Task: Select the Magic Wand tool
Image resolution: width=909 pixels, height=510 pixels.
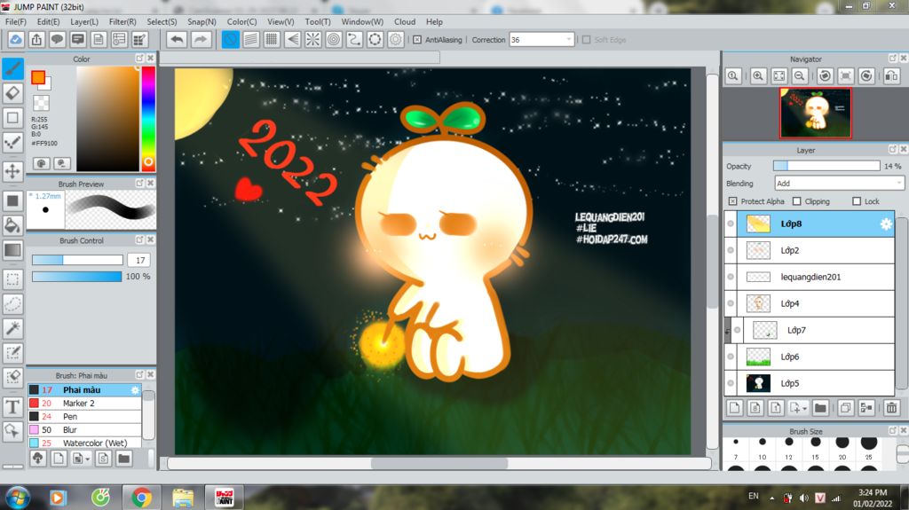Action: (x=12, y=328)
